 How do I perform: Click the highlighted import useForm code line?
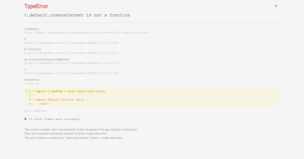66,91
